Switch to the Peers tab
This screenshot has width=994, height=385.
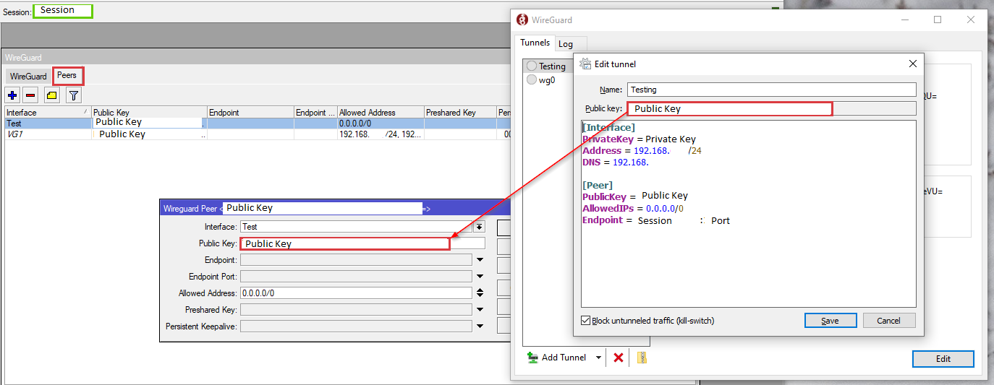coord(67,75)
